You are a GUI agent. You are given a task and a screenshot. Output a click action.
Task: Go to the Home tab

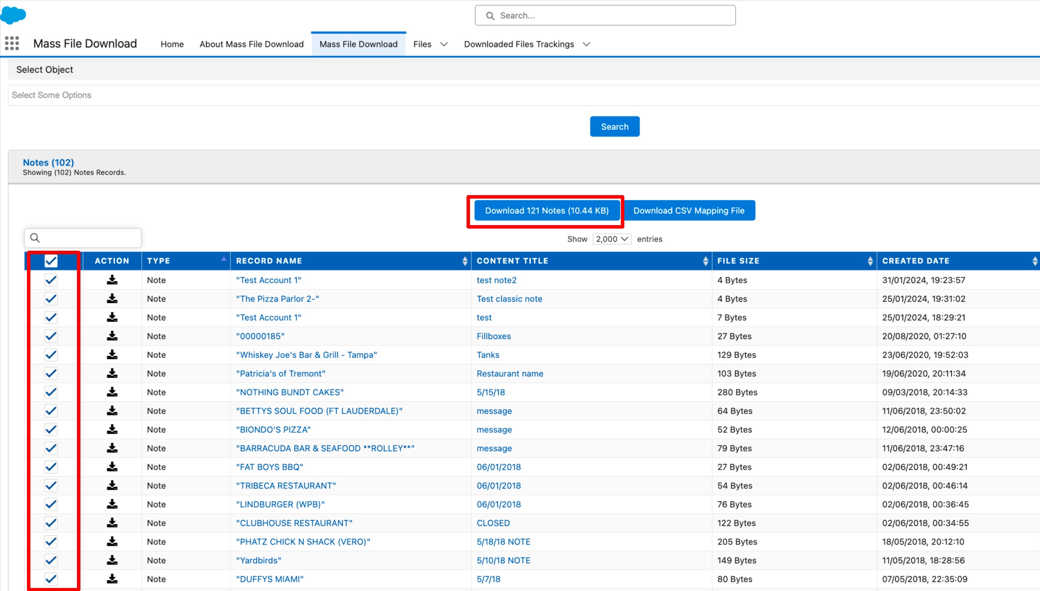click(172, 44)
